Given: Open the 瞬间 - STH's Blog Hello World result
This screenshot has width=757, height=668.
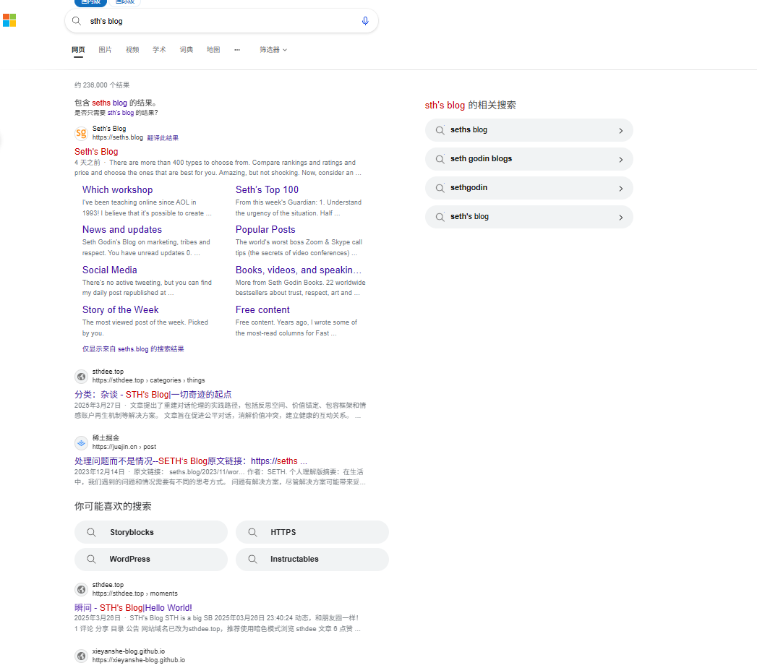Looking at the screenshot, I should (133, 608).
